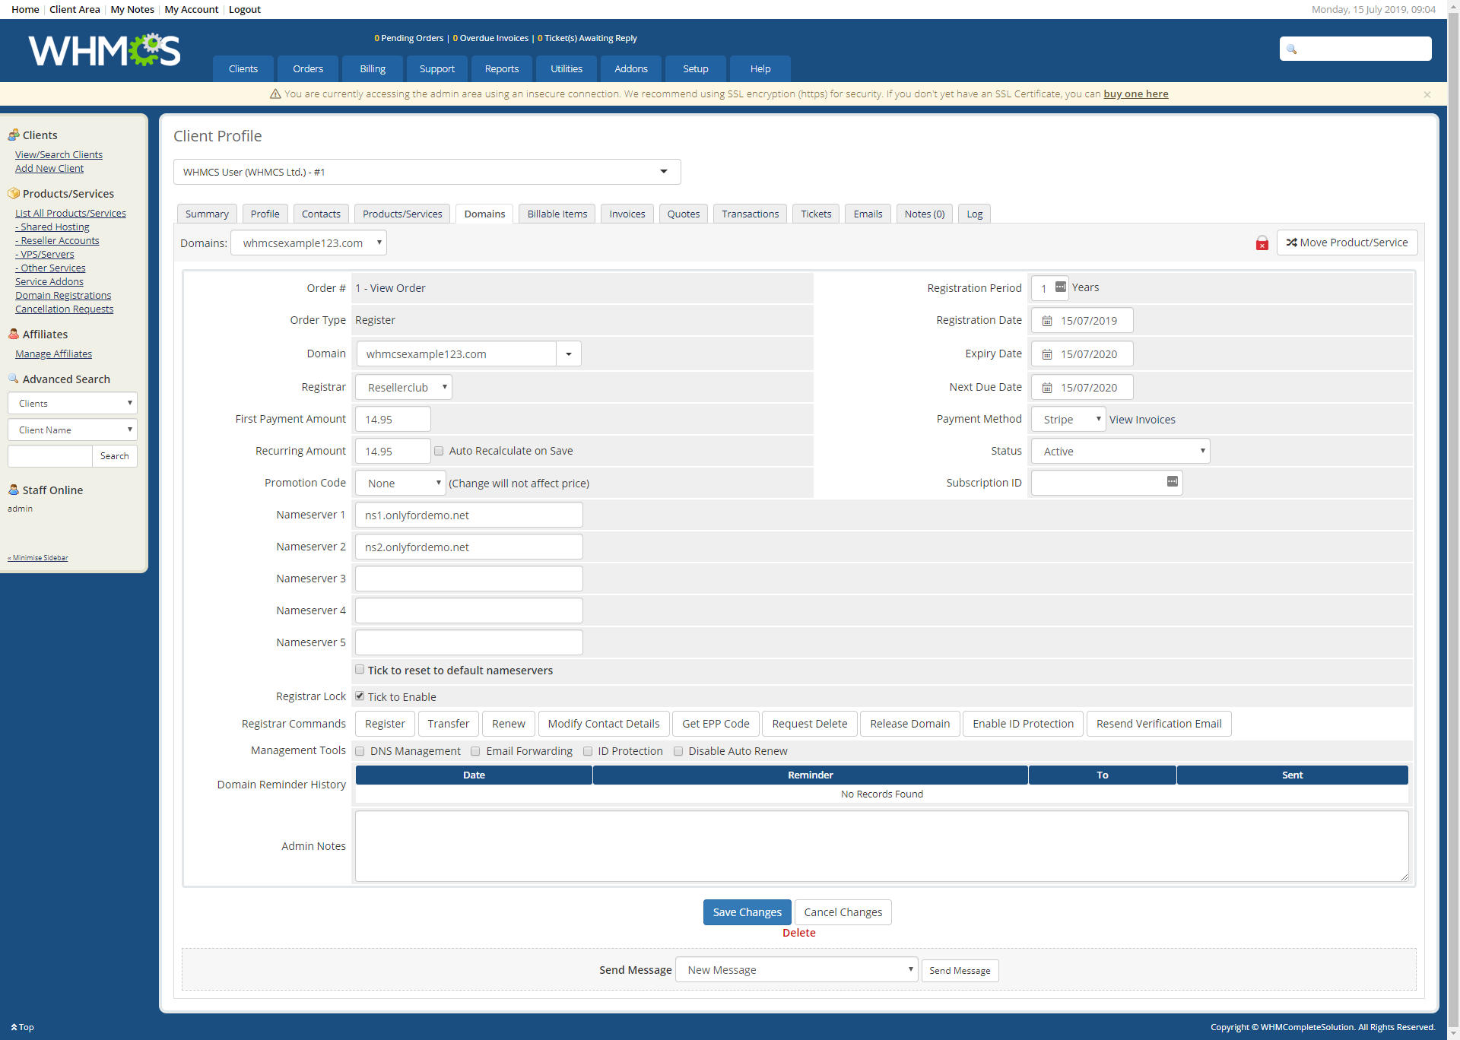Open the Send Message template dropdown
The image size is (1460, 1040).
pyautogui.click(x=797, y=970)
